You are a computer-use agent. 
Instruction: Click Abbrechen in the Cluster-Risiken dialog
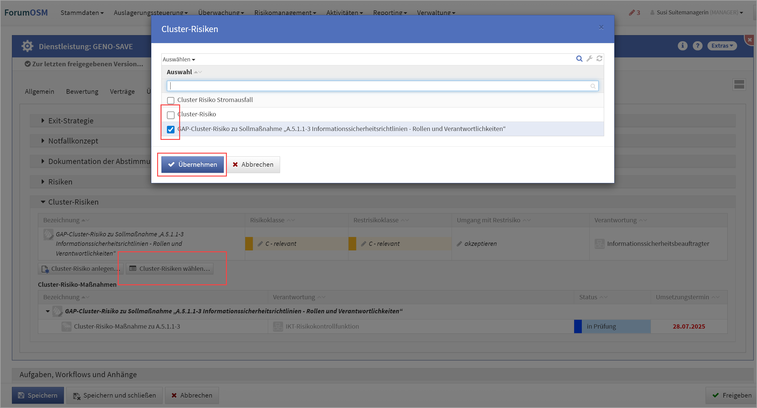(253, 165)
